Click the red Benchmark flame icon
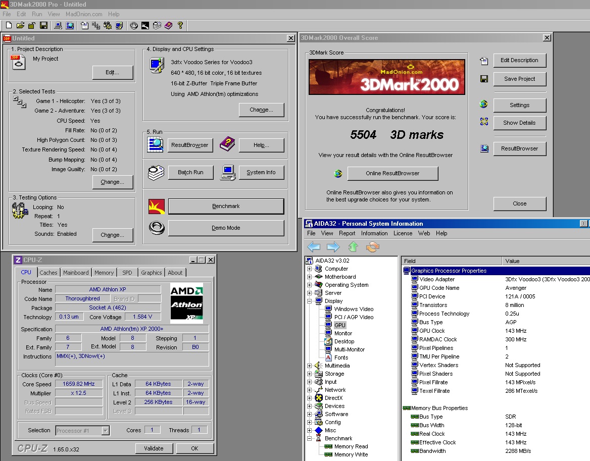 (157, 207)
